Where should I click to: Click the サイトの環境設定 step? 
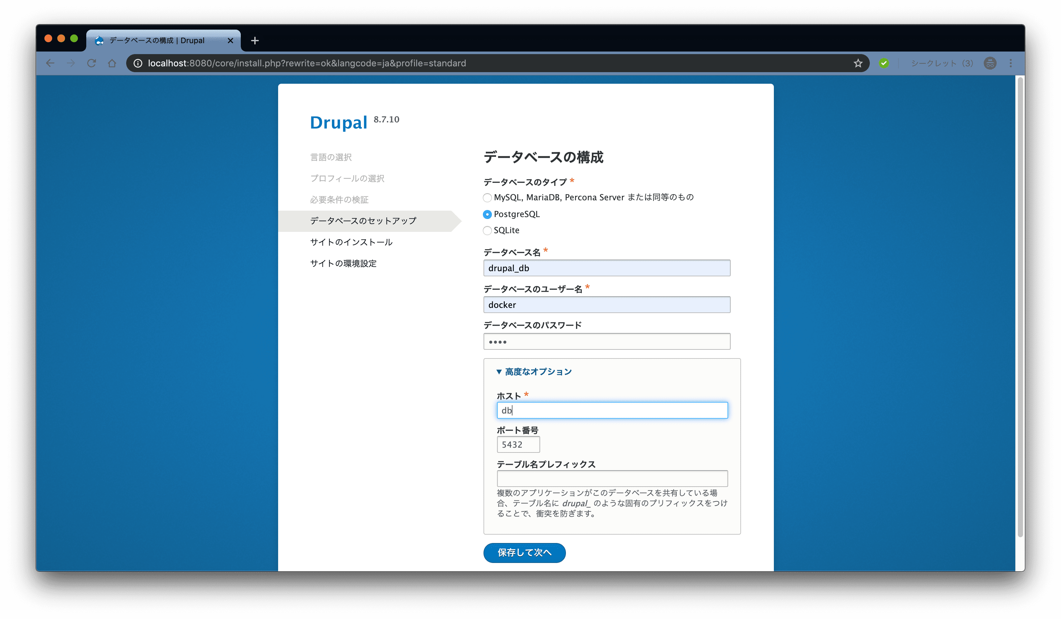tap(343, 263)
